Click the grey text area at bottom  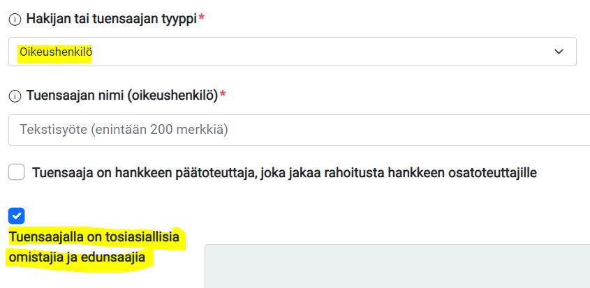[x=397, y=266]
